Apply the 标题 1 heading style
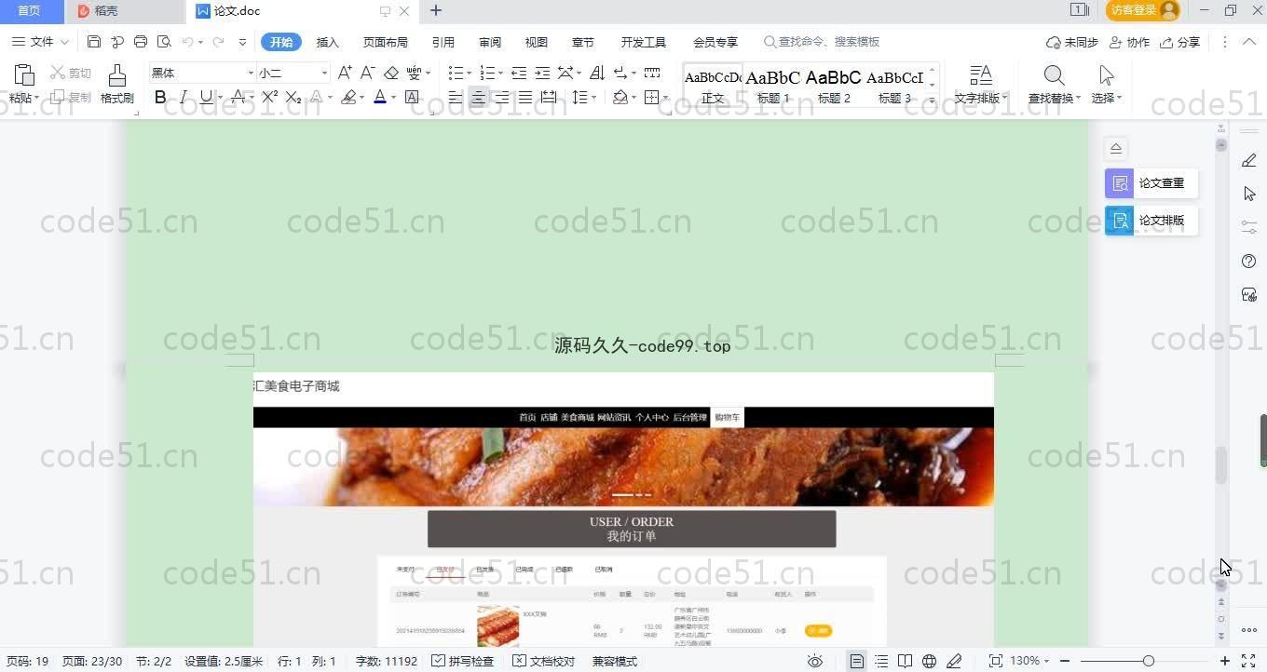1267x672 pixels. [773, 86]
